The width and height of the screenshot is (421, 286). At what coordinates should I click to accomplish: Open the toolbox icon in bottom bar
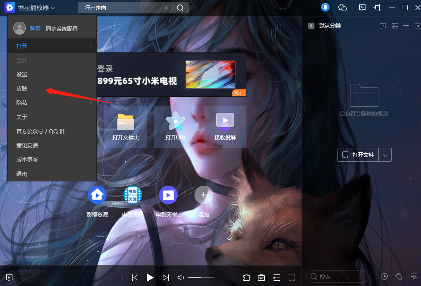click(262, 278)
